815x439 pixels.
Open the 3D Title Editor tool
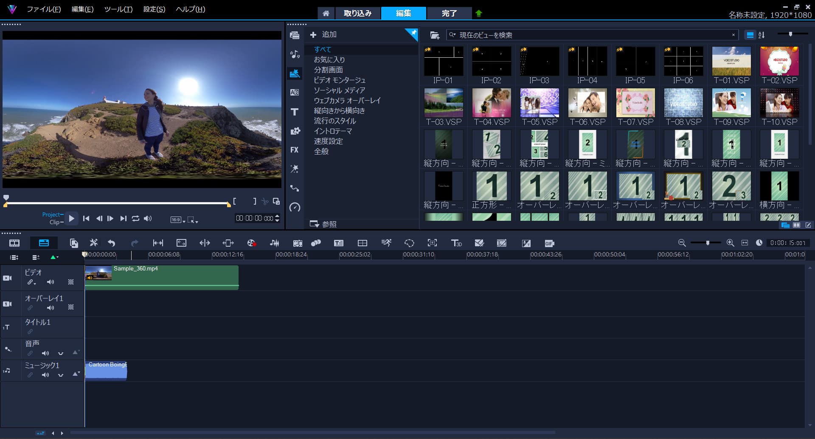pos(456,243)
